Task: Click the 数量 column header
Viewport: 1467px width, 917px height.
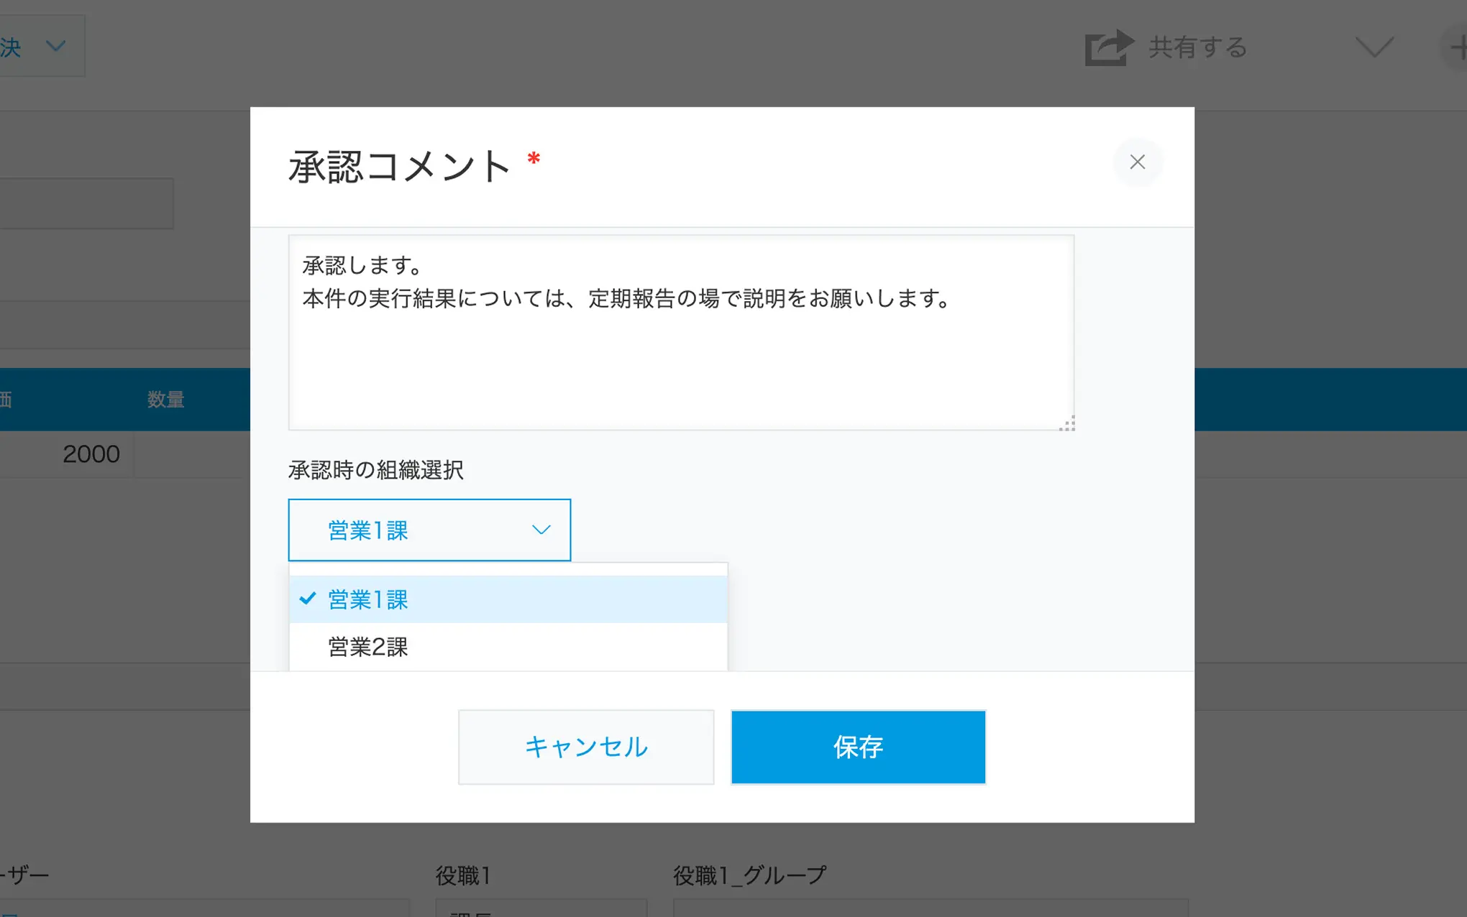Action: click(x=165, y=400)
